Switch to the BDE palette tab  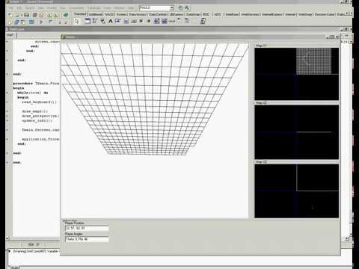pos(206,14)
